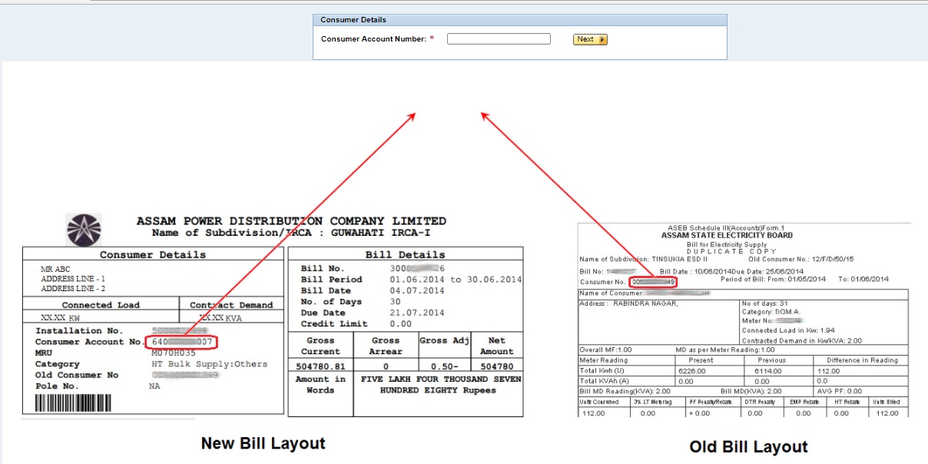Click the barcode on the new bill layout
Image resolution: width=928 pixels, height=464 pixels.
tap(75, 401)
